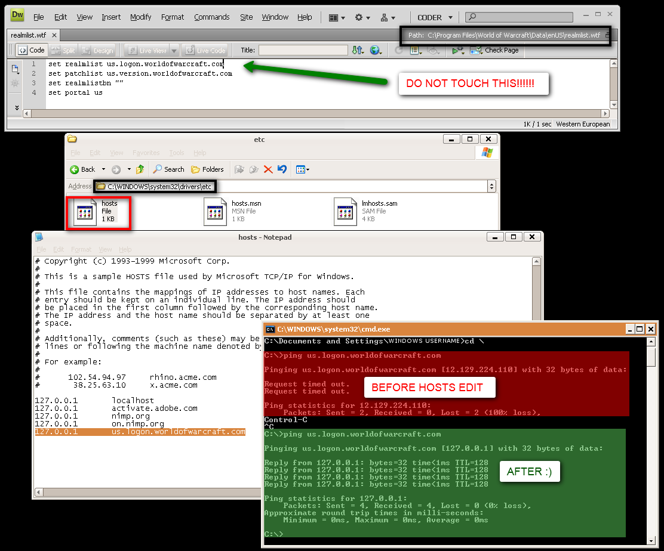
Task: Click the Folders button in Explorer
Action: tap(207, 169)
